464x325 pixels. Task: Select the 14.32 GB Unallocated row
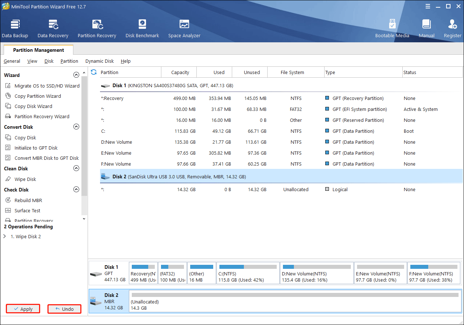[281, 189]
